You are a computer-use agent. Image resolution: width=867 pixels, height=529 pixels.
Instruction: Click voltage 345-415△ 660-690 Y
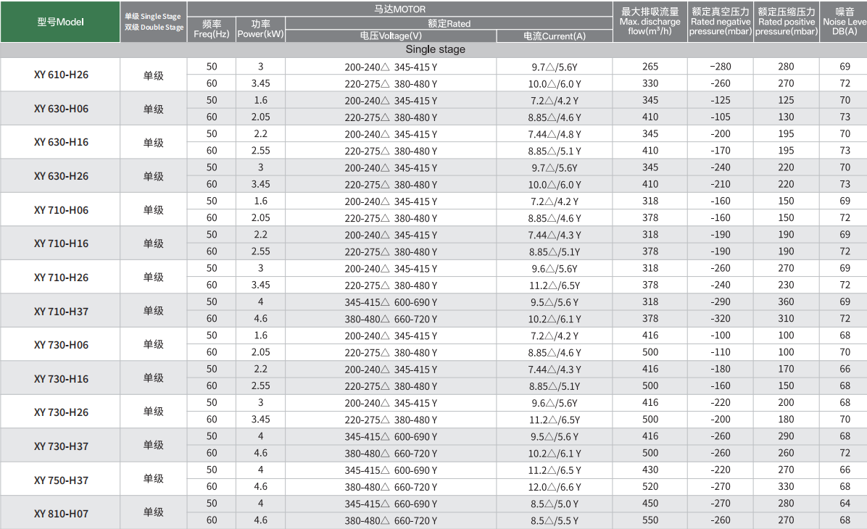[x=391, y=504]
